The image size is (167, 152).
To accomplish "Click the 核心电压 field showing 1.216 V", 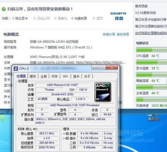I will (80, 99).
